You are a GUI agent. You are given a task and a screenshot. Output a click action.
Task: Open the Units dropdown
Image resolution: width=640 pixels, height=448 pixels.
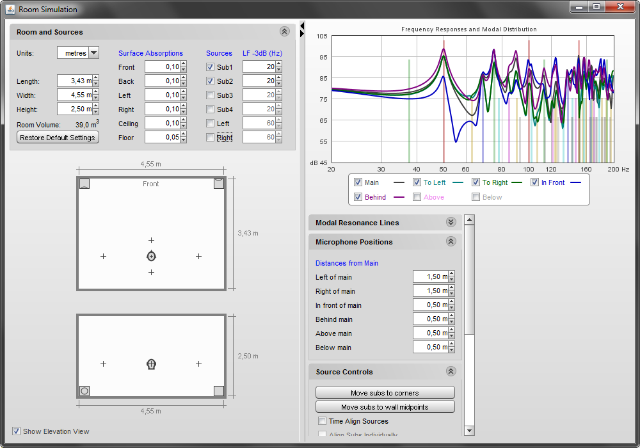(93, 52)
